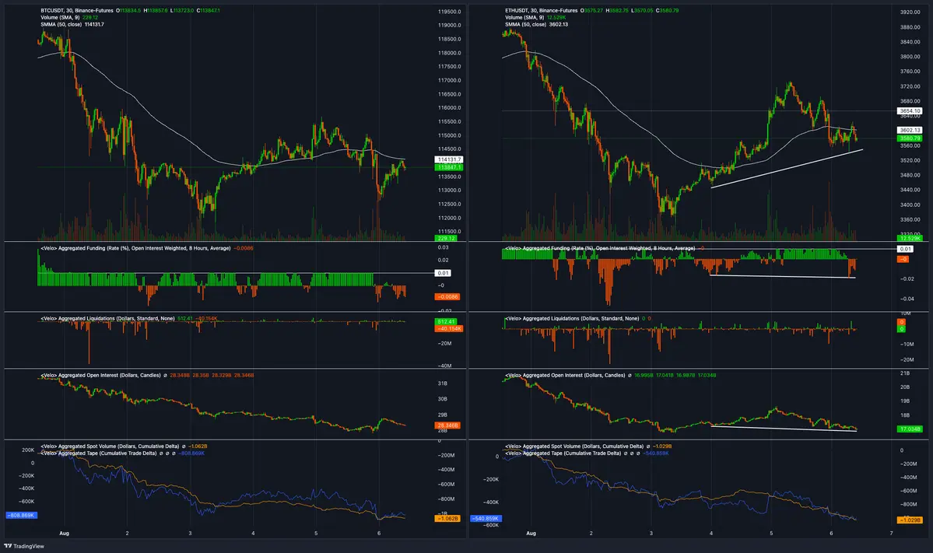Click the blue -540.859K trade delta label
Image resolution: width=933 pixels, height=553 pixels.
coord(486,519)
